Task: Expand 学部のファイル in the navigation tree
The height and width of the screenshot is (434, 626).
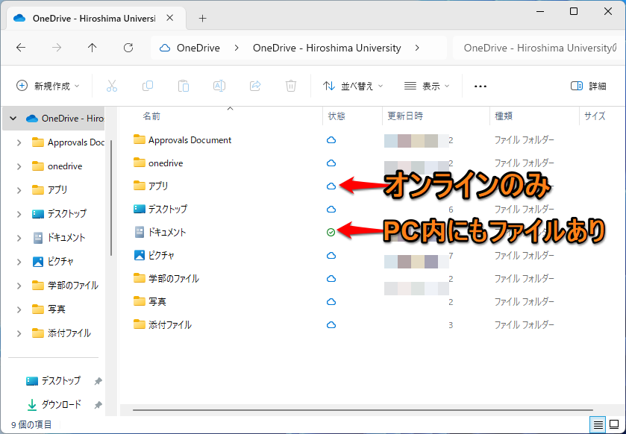Action: point(19,286)
